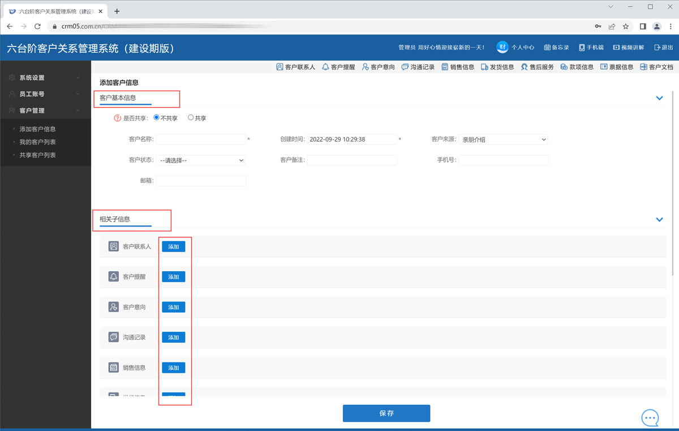Viewport: 679px width, 431px height.
Task: Open the browser side panel icon
Action: [643, 26]
